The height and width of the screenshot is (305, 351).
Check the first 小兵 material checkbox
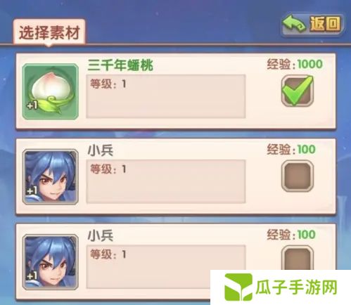pyautogui.click(x=298, y=176)
